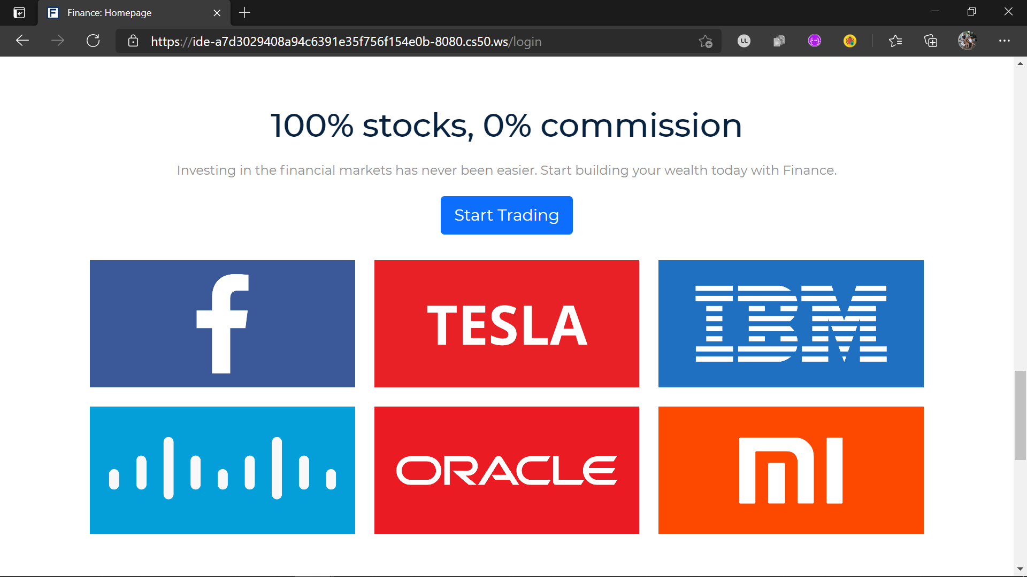Screen dimensions: 1027x577
Task: Click the browser profile avatar
Action: (967, 41)
